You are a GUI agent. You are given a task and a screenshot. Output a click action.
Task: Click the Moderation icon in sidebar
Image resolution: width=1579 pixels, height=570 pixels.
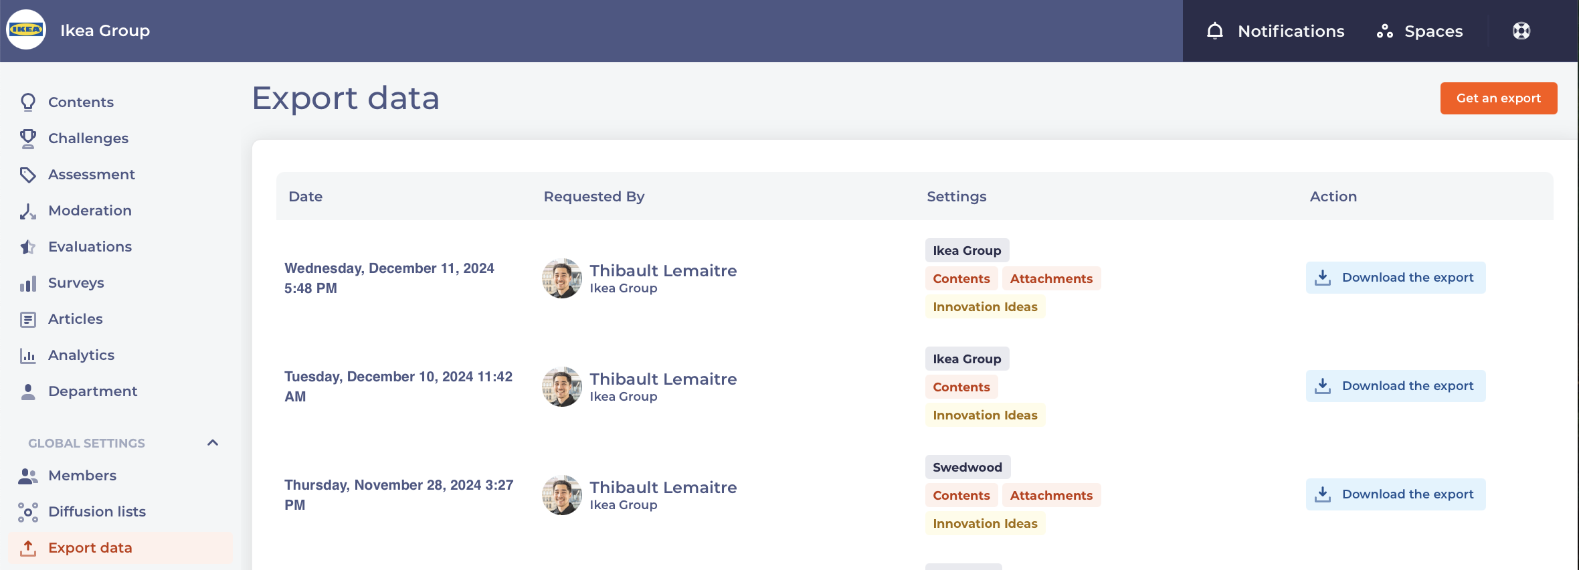[28, 211]
